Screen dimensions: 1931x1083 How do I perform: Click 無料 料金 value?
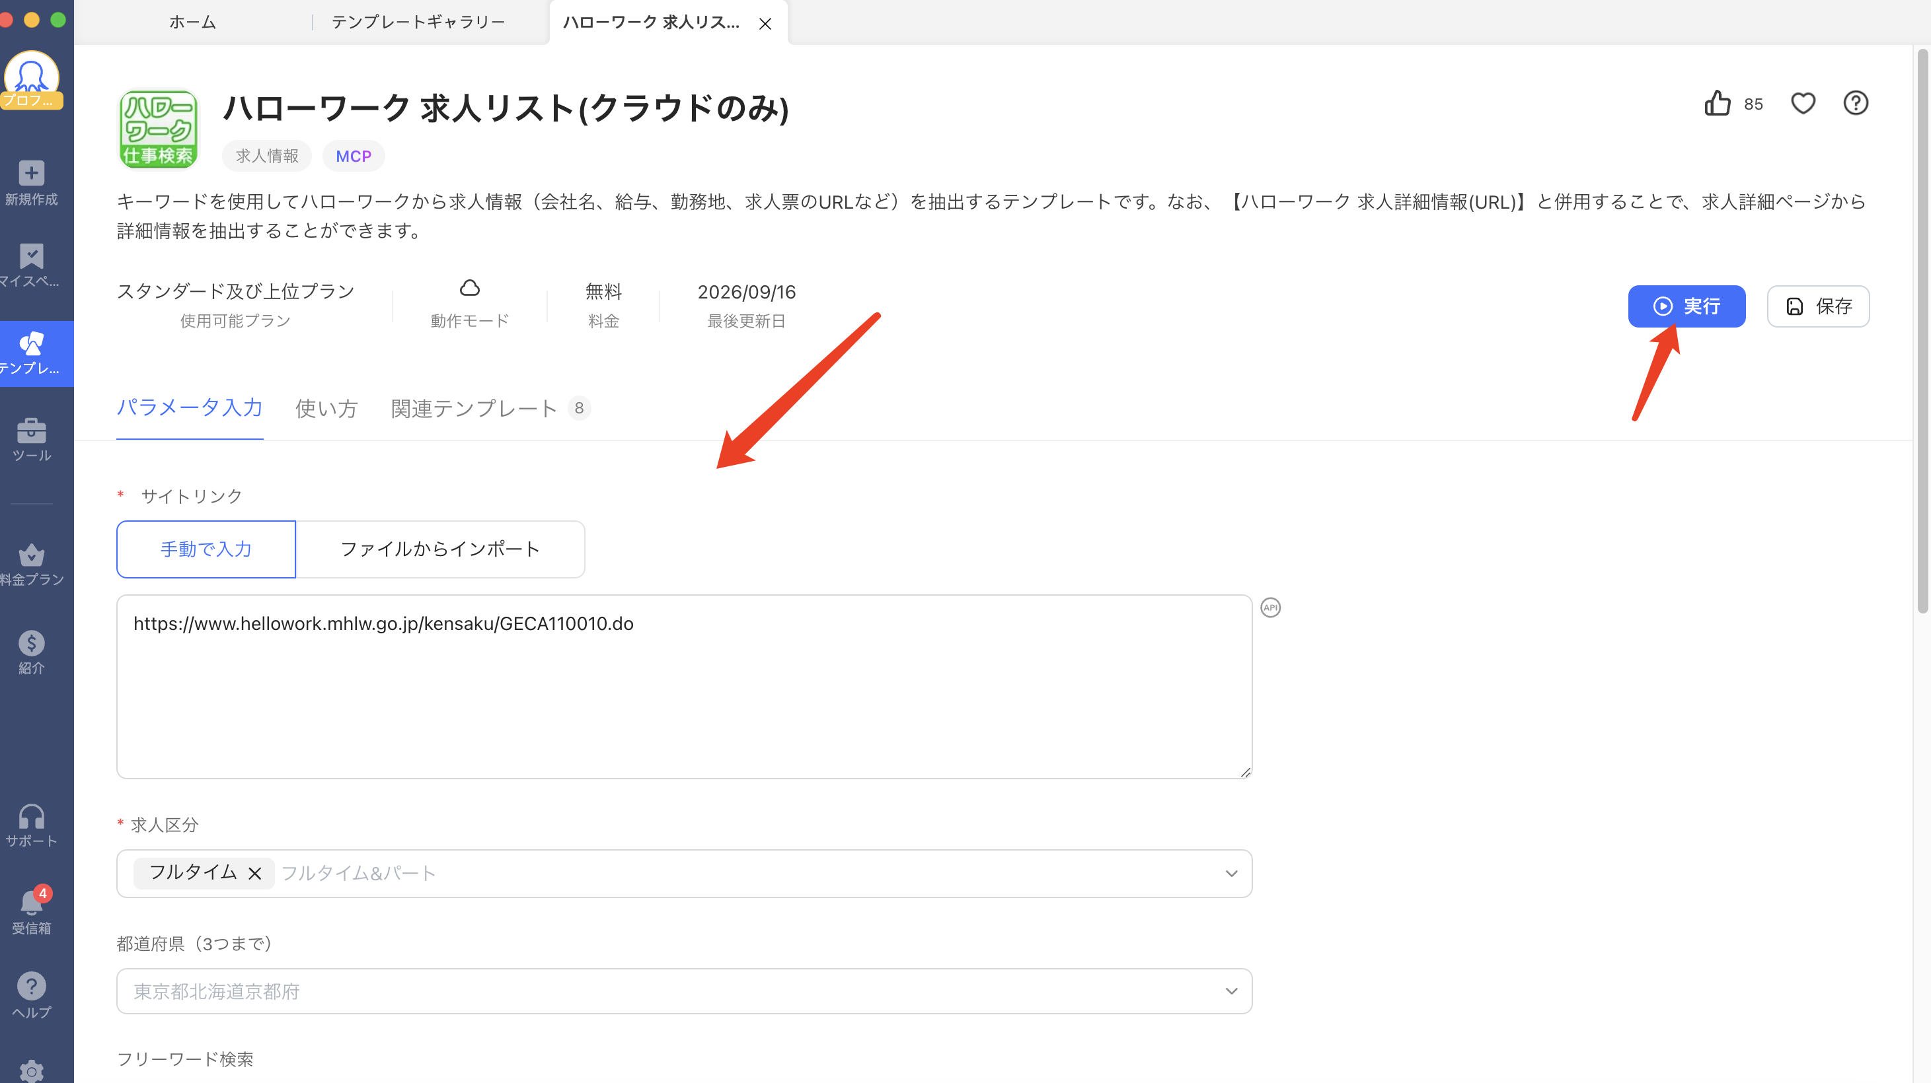click(x=603, y=291)
